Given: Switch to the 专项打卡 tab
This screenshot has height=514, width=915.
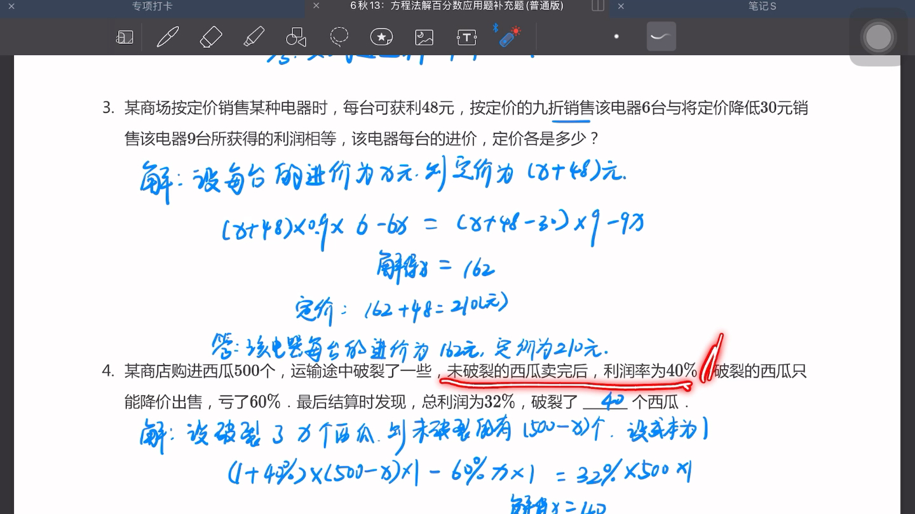Looking at the screenshot, I should (151, 6).
